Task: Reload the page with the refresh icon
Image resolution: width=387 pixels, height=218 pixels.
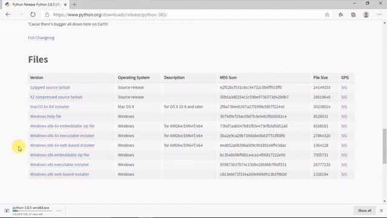Action: [33, 15]
